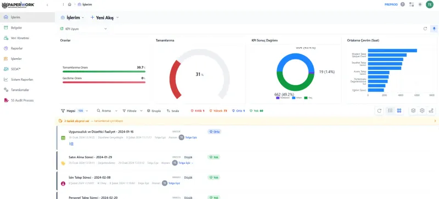Click PREPROD environment label
Screen dimensions: 439x199
coord(391,4)
